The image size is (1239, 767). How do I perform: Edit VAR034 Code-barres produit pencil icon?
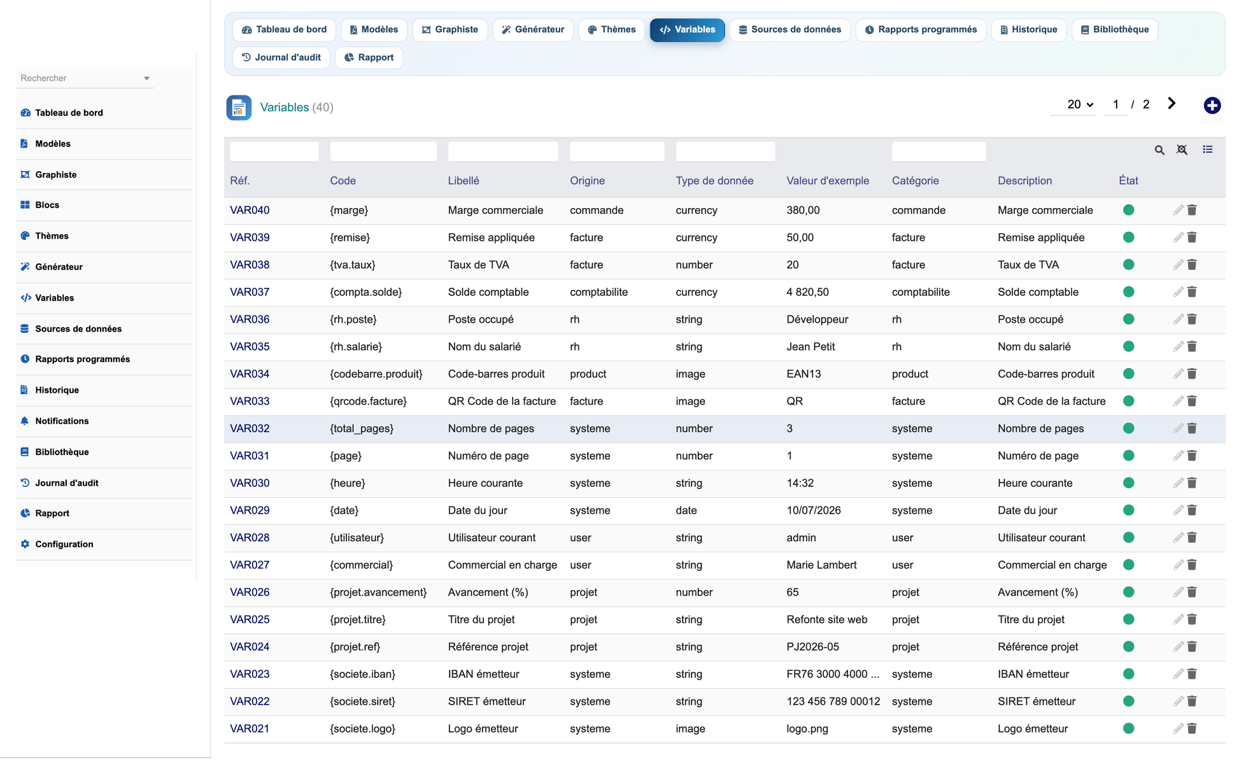(1178, 374)
